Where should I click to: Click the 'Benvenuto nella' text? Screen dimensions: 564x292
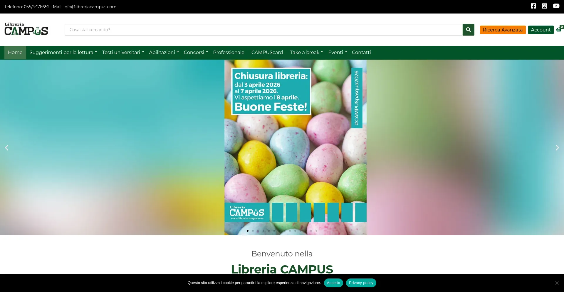[x=282, y=254]
